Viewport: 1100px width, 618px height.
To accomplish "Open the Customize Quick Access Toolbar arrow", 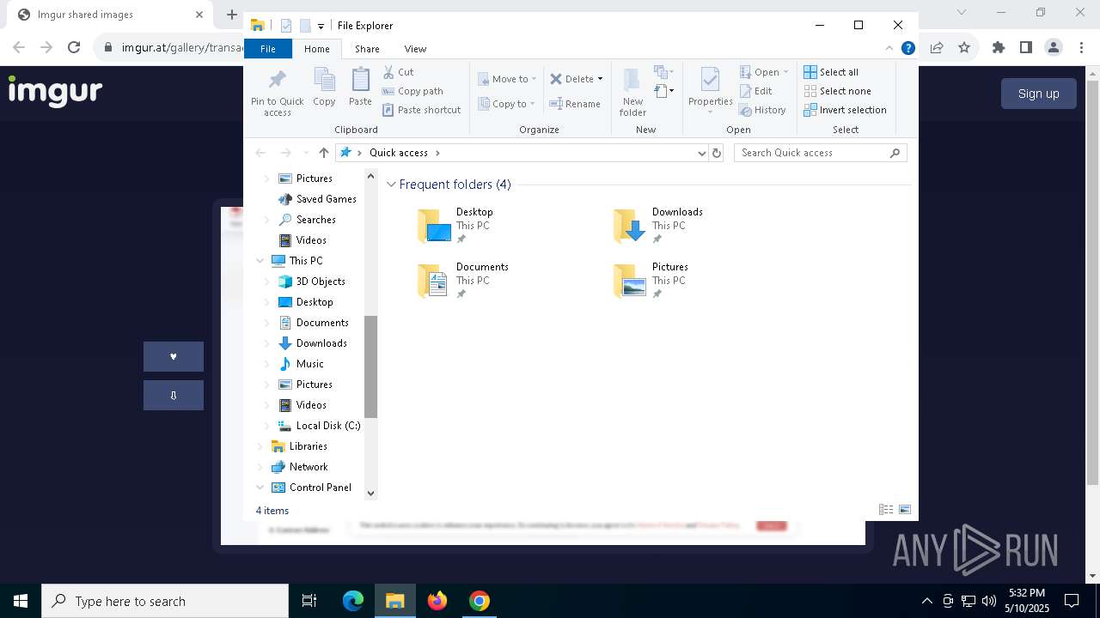I will click(x=321, y=27).
